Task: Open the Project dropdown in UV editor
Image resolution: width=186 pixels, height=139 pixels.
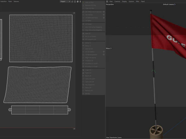Action: (x=65, y=2)
